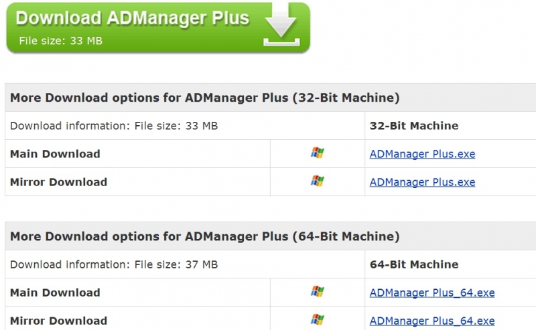Open ADManager Plus_64.exe Main Download link

click(432, 293)
